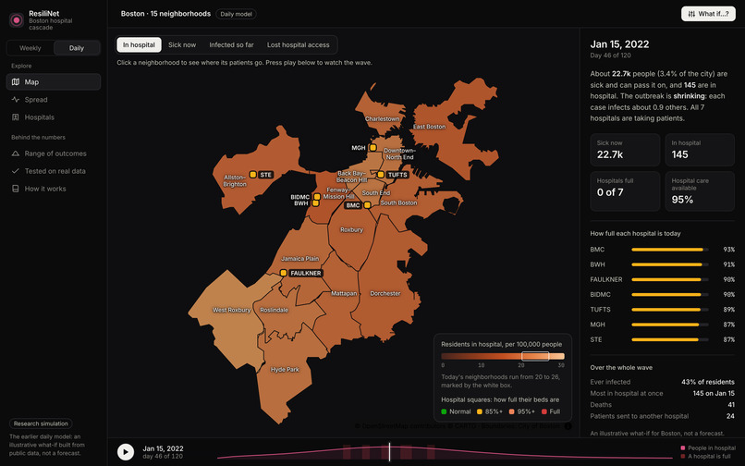Click the white box on legend gradient
Viewport: 745px width, 466px height.
click(535, 356)
